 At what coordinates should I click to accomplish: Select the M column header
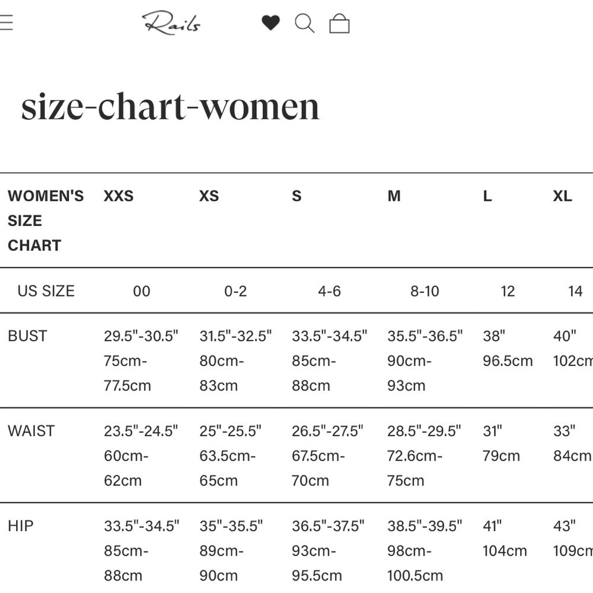(394, 196)
